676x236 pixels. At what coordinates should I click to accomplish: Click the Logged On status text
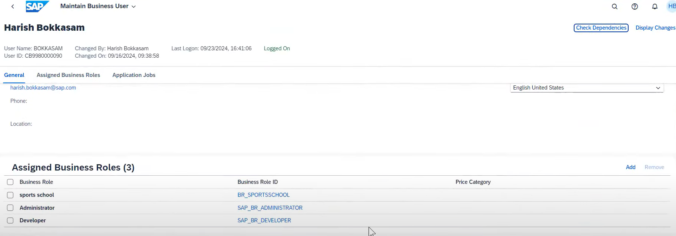click(277, 48)
